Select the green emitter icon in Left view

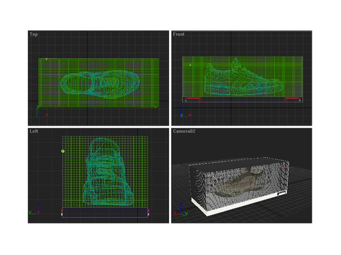point(63,151)
